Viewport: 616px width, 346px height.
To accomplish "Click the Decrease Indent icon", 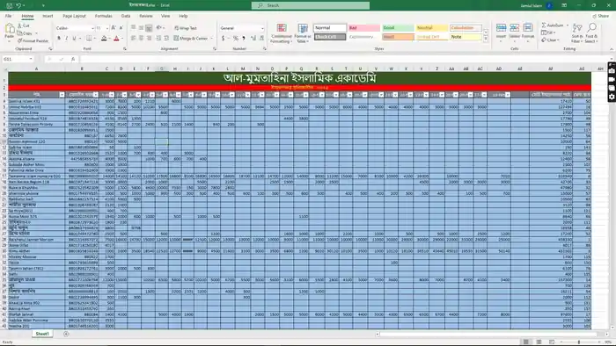I will pos(158,38).
